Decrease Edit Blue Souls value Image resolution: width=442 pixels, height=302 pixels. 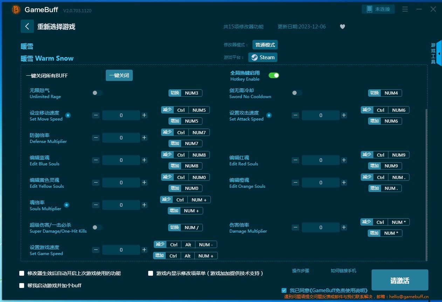click(x=96, y=160)
